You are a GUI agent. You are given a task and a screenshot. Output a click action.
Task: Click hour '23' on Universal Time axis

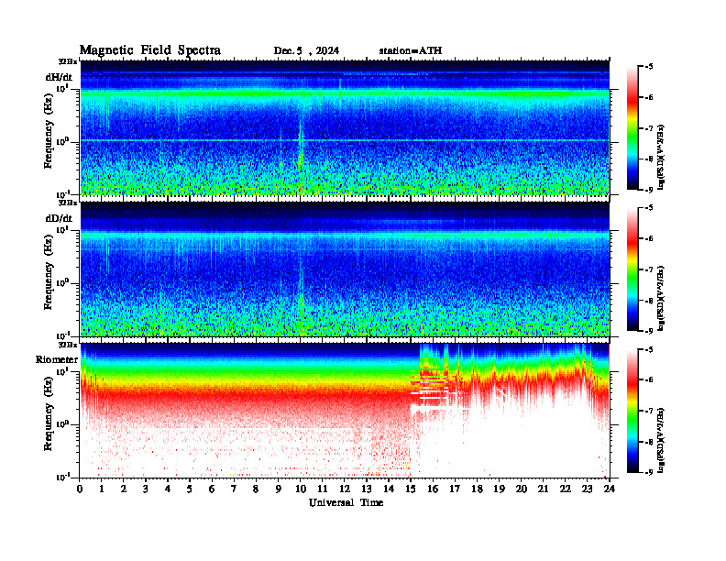[x=588, y=489]
